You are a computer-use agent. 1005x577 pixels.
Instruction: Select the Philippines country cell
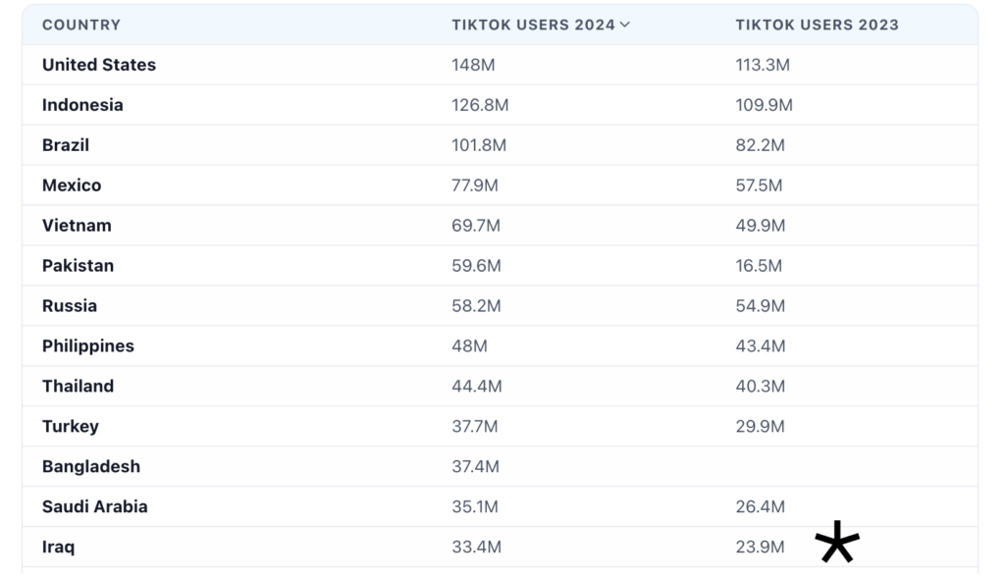point(88,346)
